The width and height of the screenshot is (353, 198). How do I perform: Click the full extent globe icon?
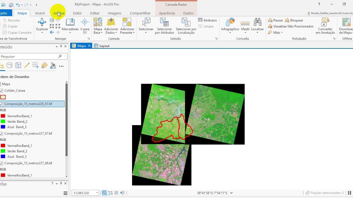click(x=52, y=20)
